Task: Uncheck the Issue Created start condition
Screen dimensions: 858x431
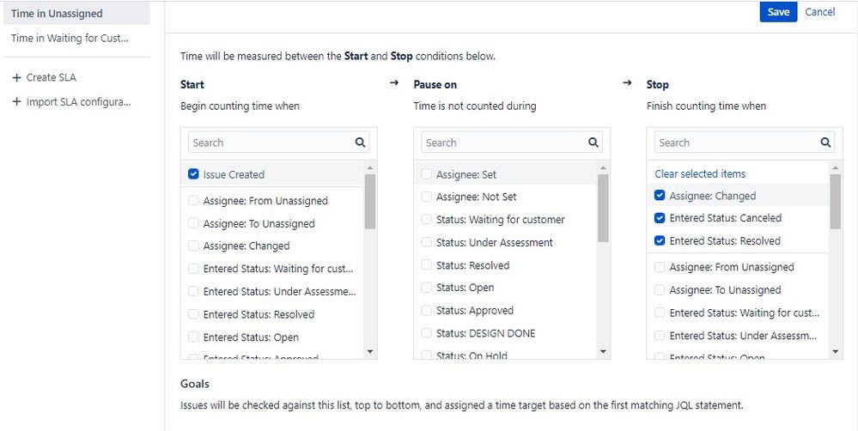Action: [x=193, y=174]
